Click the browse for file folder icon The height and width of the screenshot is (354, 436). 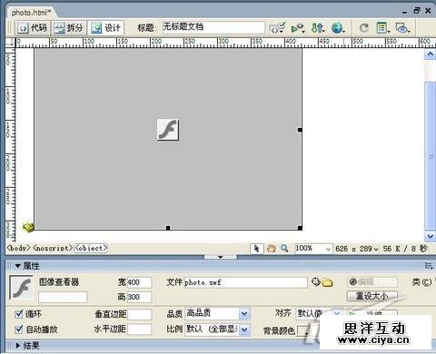327,282
